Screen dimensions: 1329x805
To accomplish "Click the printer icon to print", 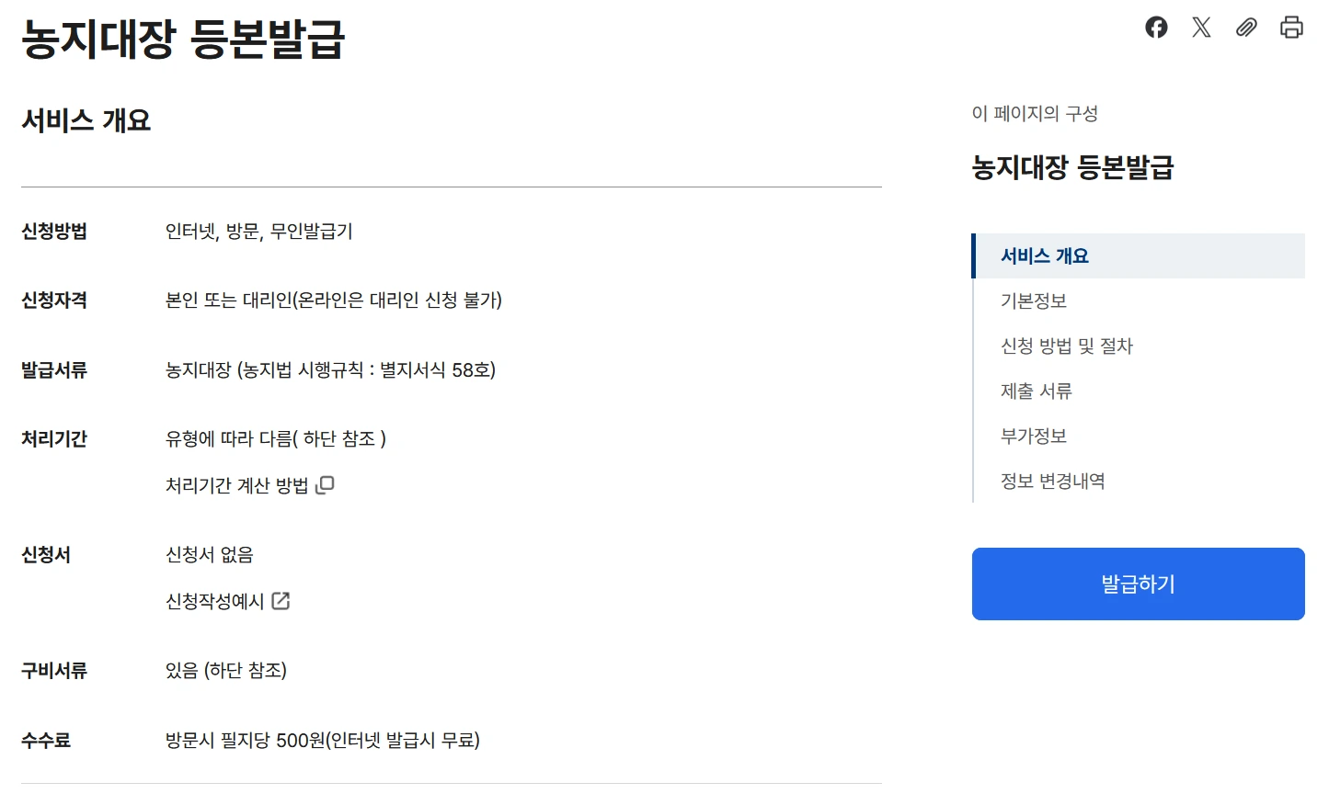I will (1291, 28).
